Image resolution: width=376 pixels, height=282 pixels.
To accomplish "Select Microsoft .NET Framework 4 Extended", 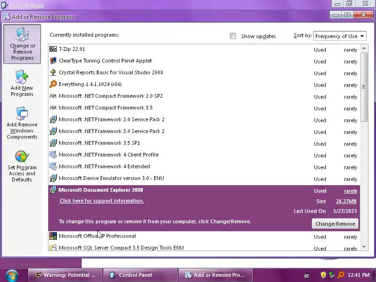I will 204,167.
